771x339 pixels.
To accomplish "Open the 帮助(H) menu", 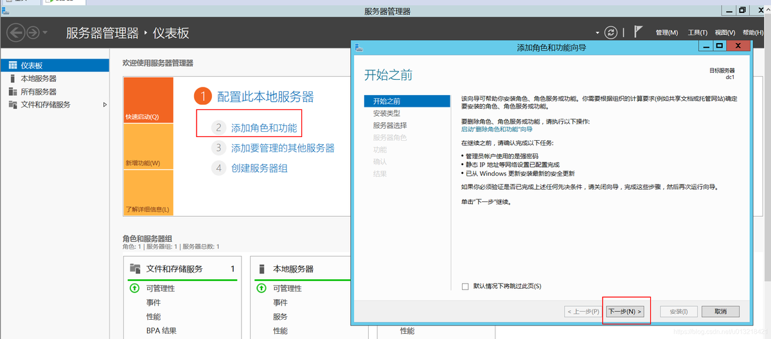I will [754, 33].
